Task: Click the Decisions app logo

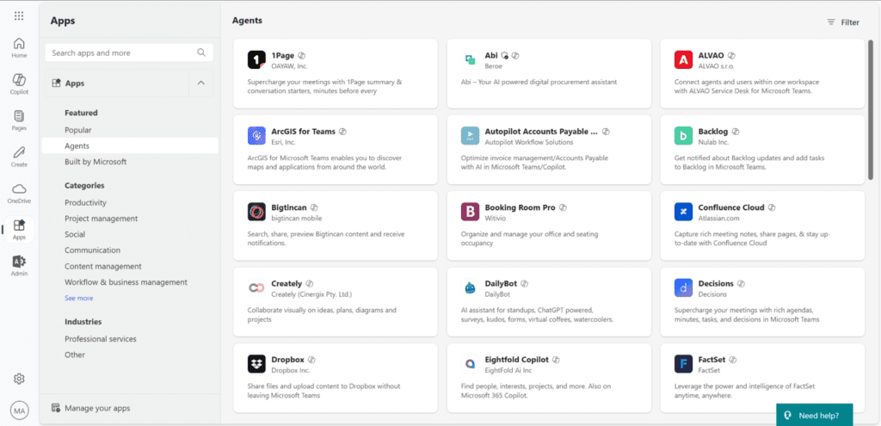Action: pyautogui.click(x=683, y=287)
